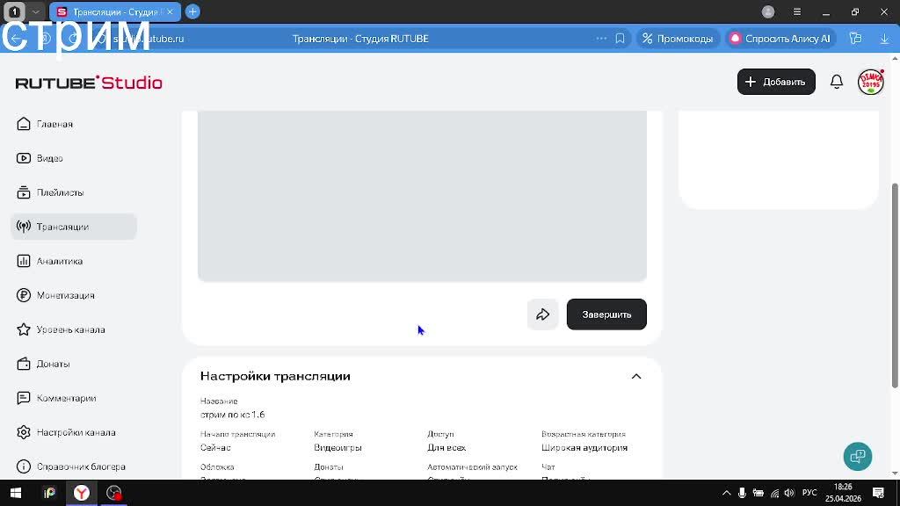Open the browser side panel icon

tap(855, 39)
